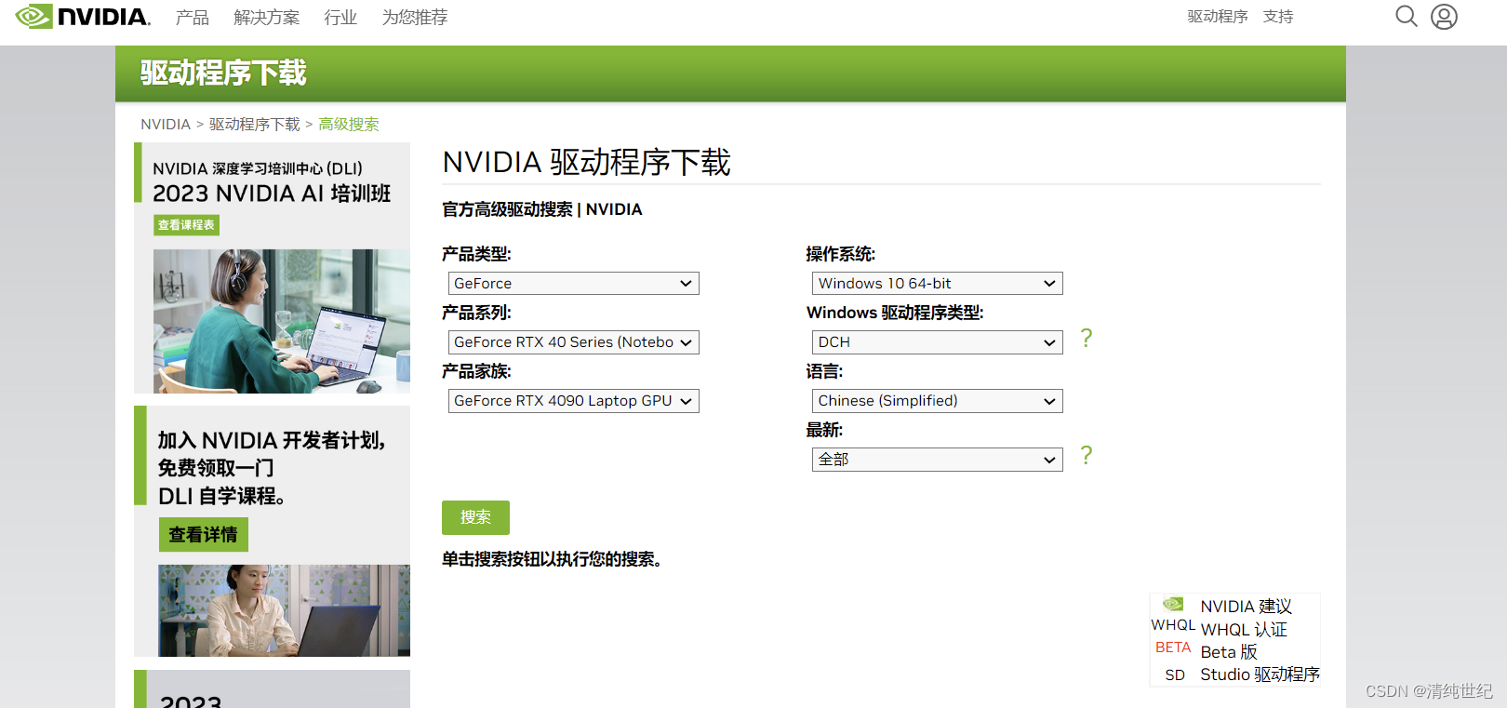Image resolution: width=1507 pixels, height=708 pixels.
Task: Click the Studio 驱动程序 legend entry
Action: pyautogui.click(x=1260, y=675)
